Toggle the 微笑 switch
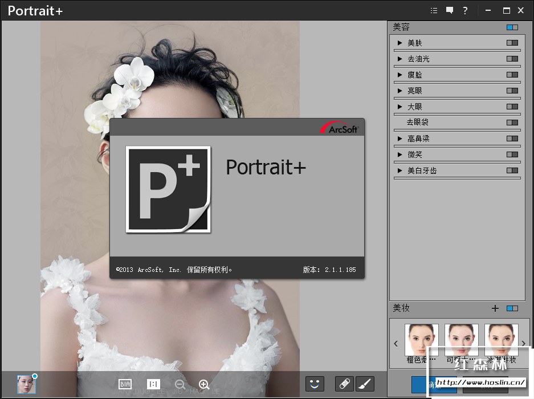 [x=512, y=154]
